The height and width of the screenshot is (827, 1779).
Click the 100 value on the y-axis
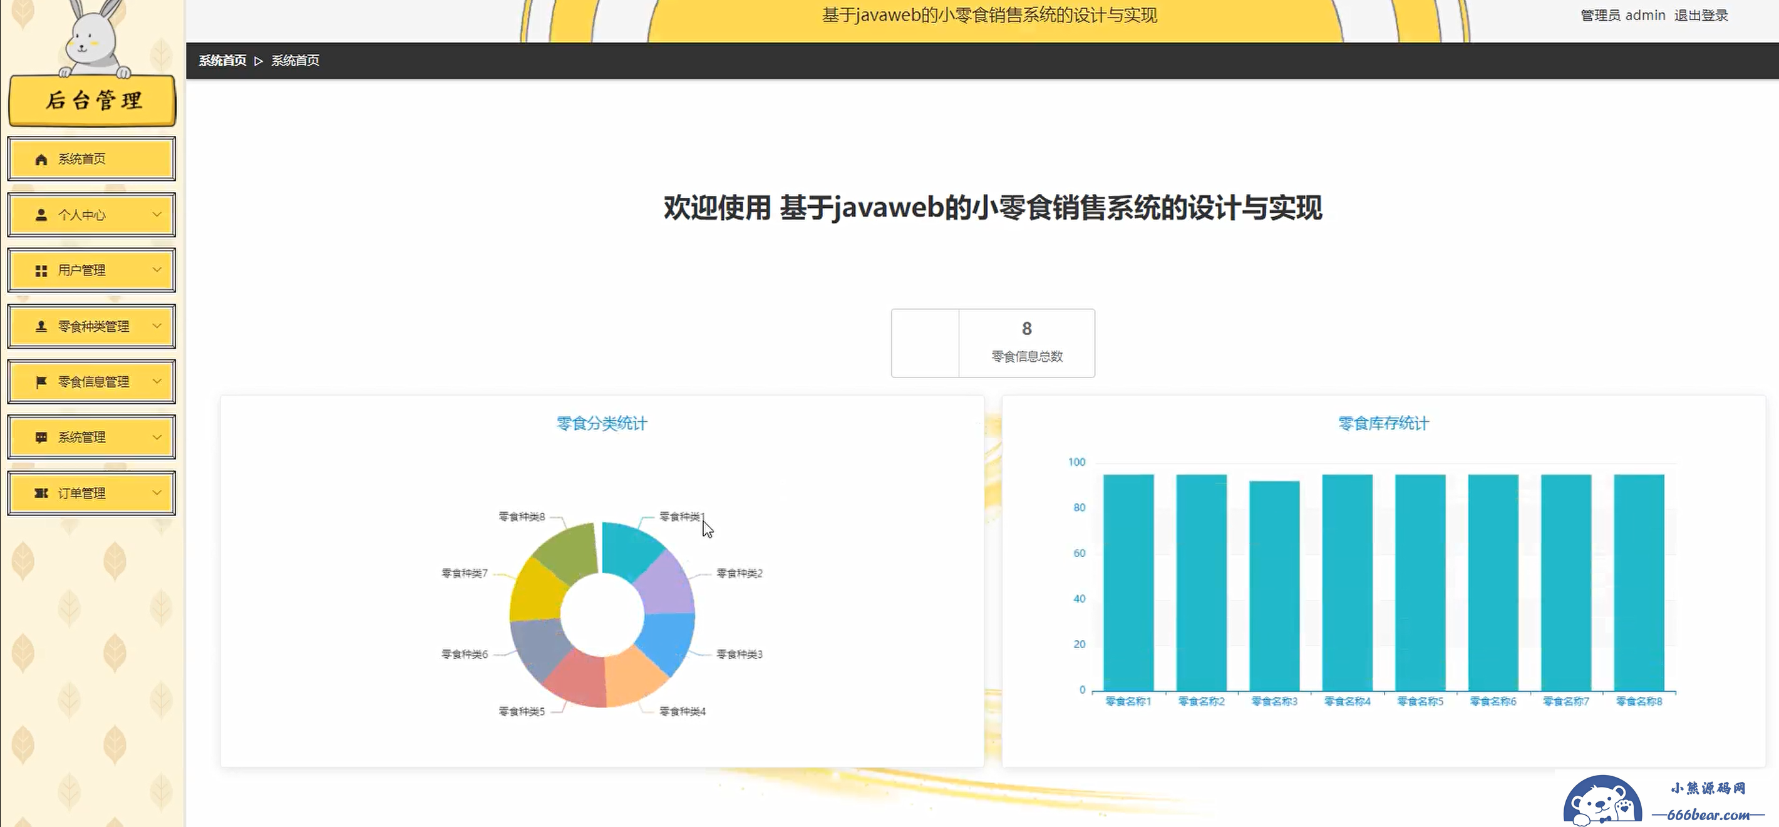(1076, 462)
